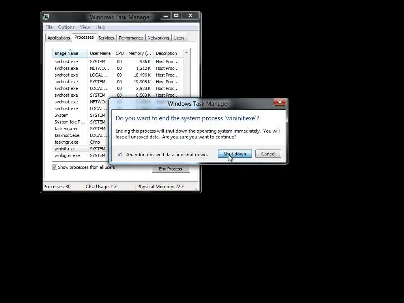The width and height of the screenshot is (404, 303).
Task: Sort by CPU column header
Action: (120, 53)
